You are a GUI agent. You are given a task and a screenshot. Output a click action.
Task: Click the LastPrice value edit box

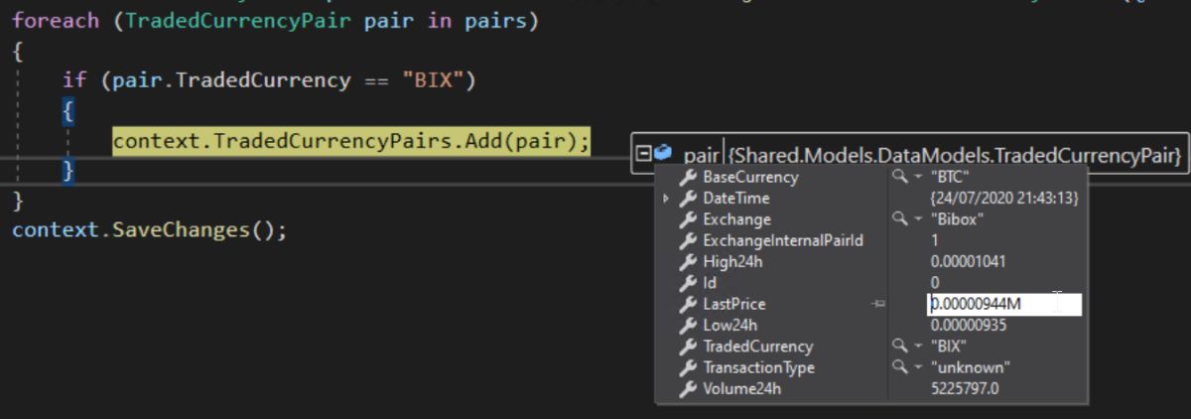point(1003,305)
